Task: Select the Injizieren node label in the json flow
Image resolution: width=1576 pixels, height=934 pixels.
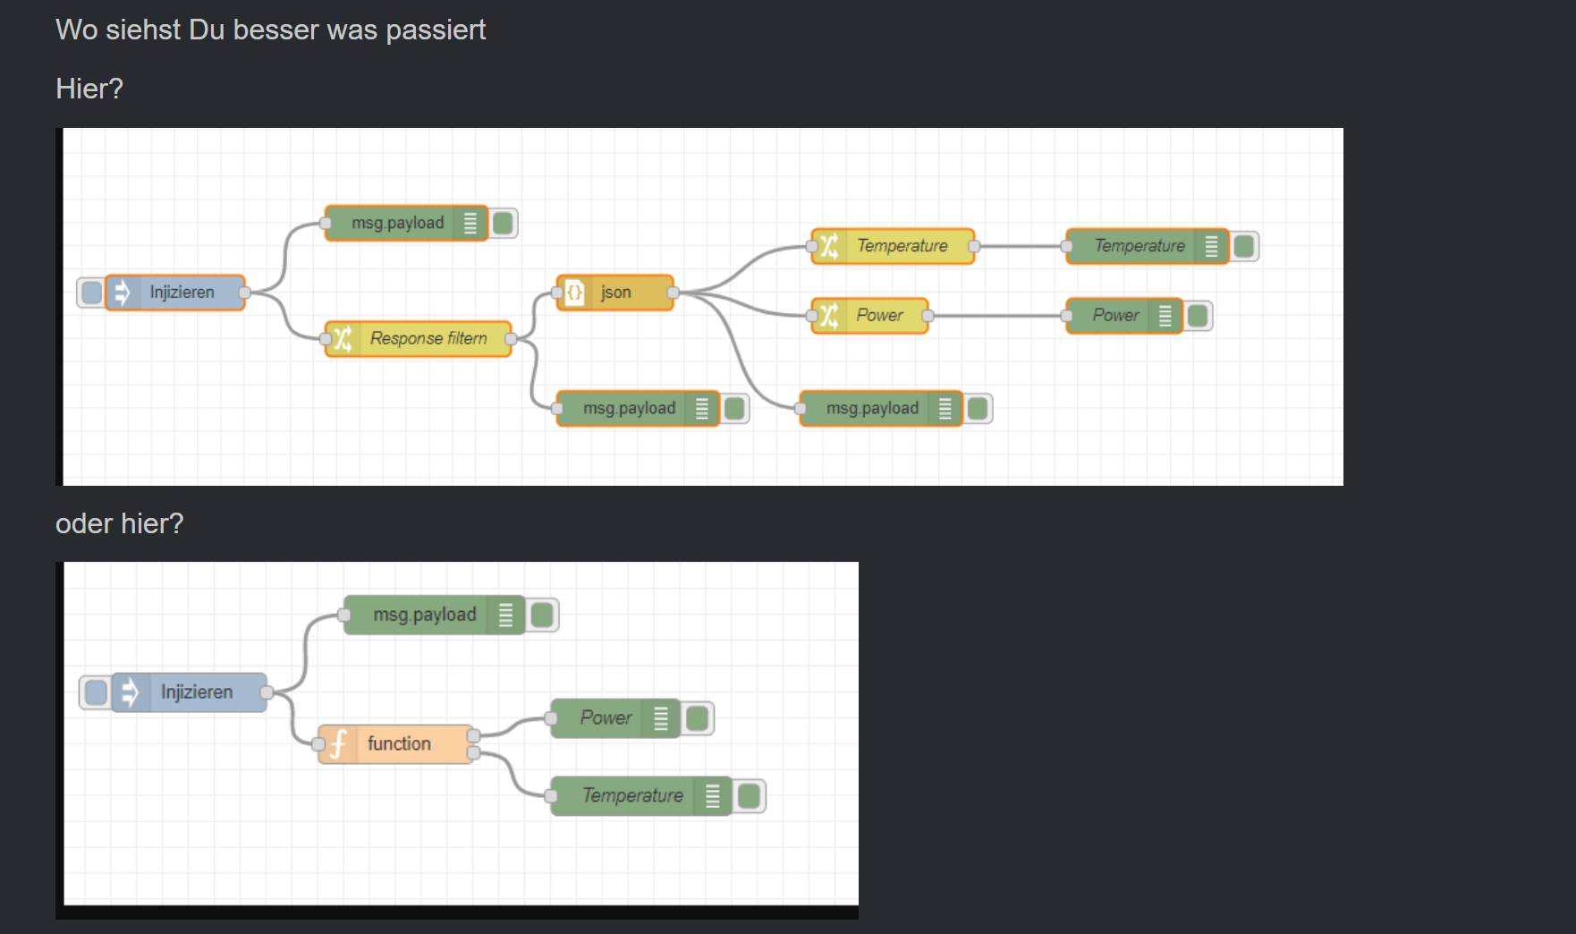Action: coord(182,293)
